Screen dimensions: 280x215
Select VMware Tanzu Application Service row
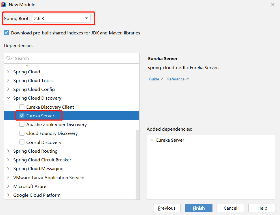[72, 177]
